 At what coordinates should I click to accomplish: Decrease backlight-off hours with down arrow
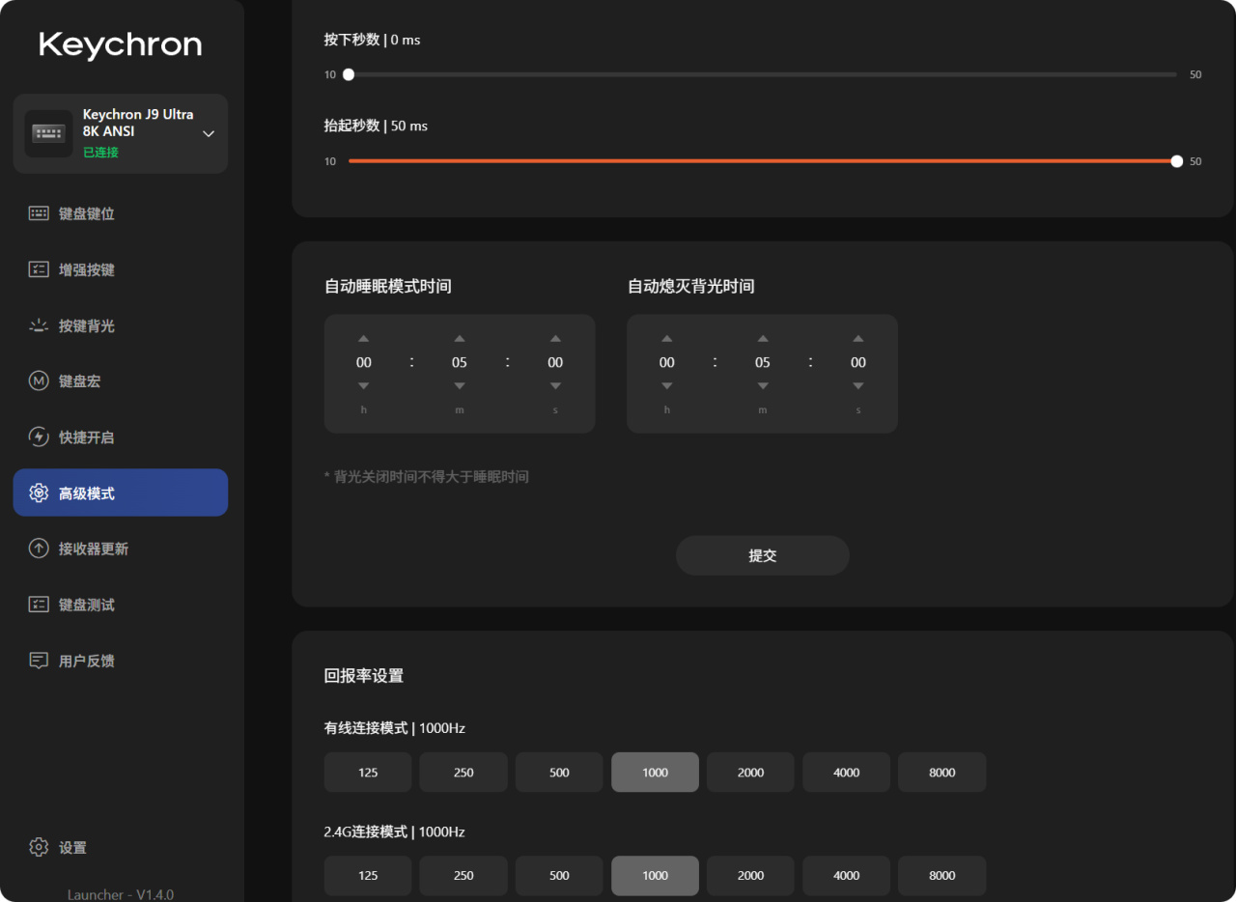667,386
